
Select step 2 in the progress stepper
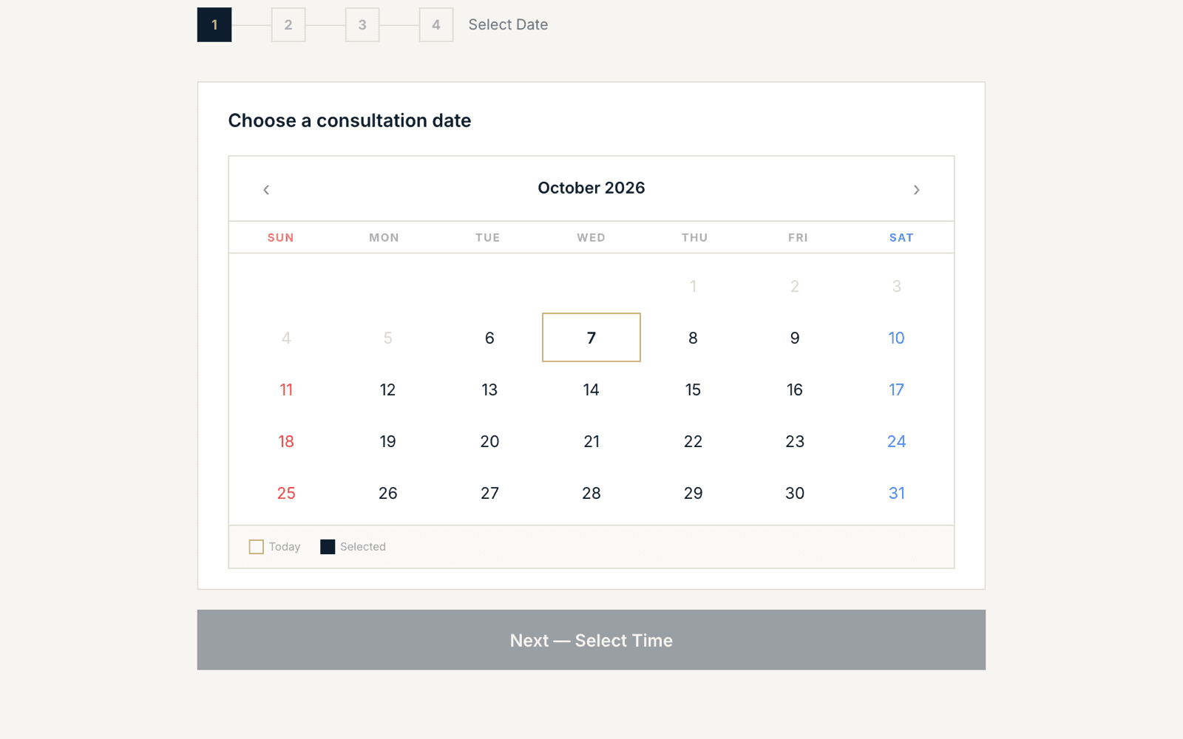288,25
